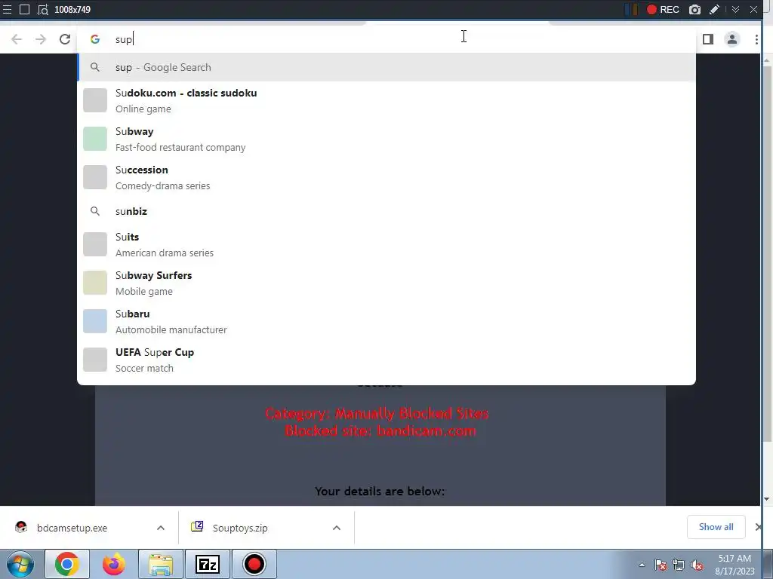The image size is (773, 579).
Task: Select 'sup - Google Search' suggestion
Action: tap(386, 67)
